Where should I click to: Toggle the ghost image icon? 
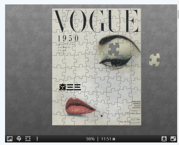pos(19,139)
